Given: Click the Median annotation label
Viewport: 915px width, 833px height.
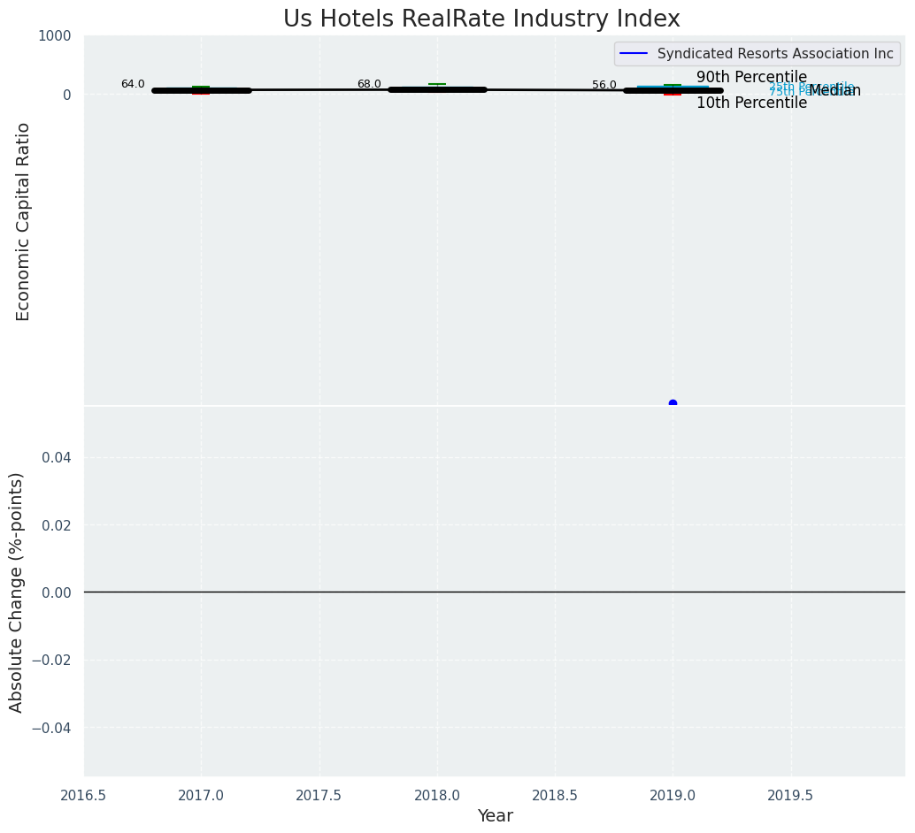Looking at the screenshot, I should point(835,90).
